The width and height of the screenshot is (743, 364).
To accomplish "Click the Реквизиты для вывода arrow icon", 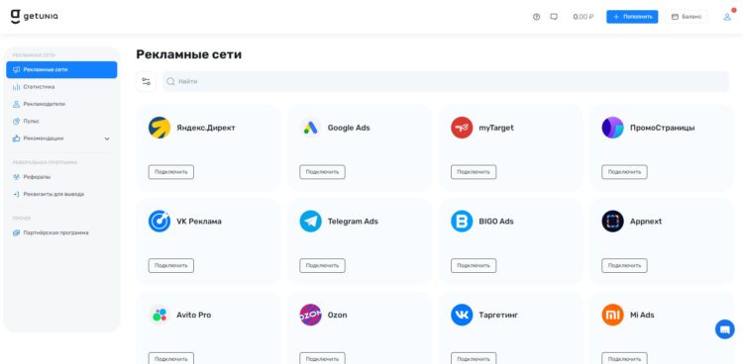I will 16,194.
